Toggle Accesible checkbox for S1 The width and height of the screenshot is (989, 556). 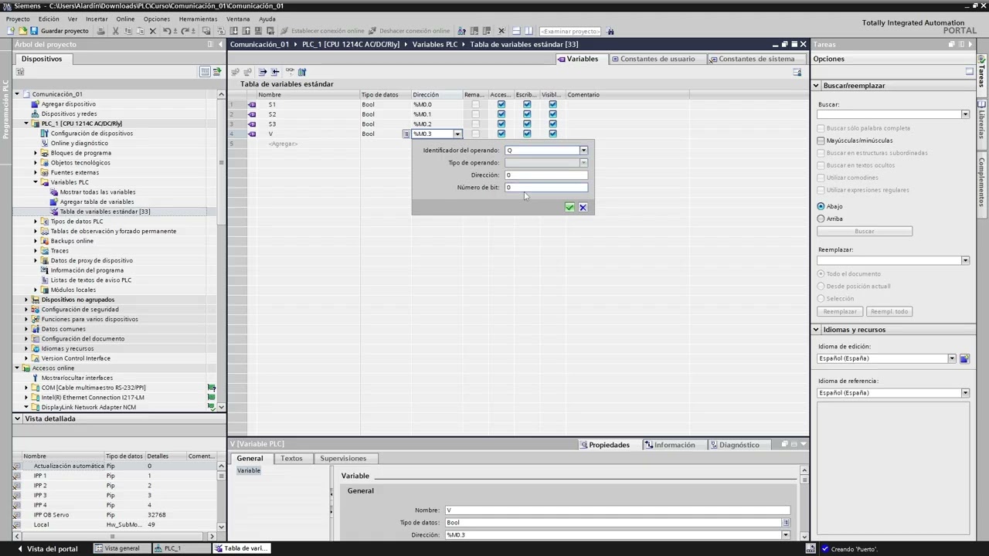coord(501,104)
